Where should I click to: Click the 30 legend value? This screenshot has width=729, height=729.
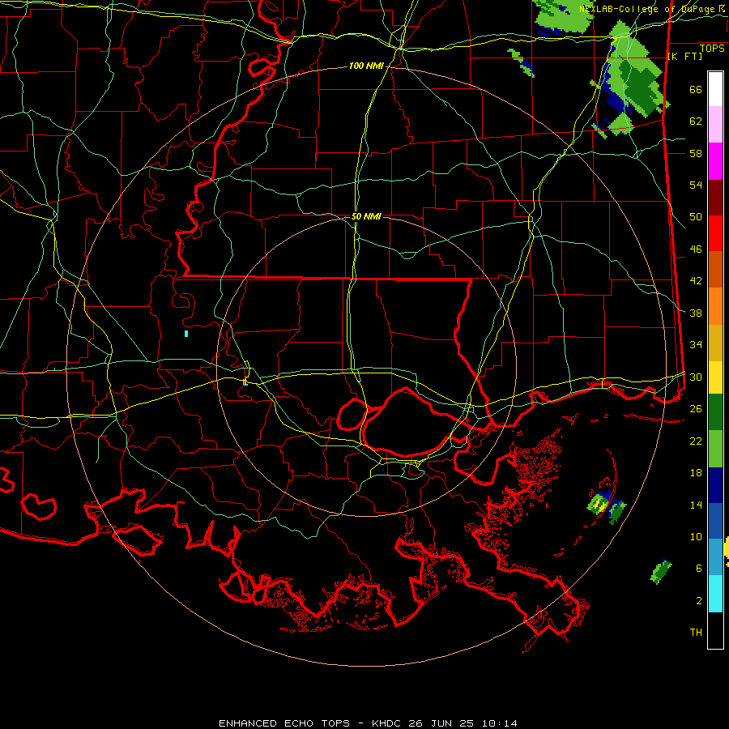tap(696, 377)
